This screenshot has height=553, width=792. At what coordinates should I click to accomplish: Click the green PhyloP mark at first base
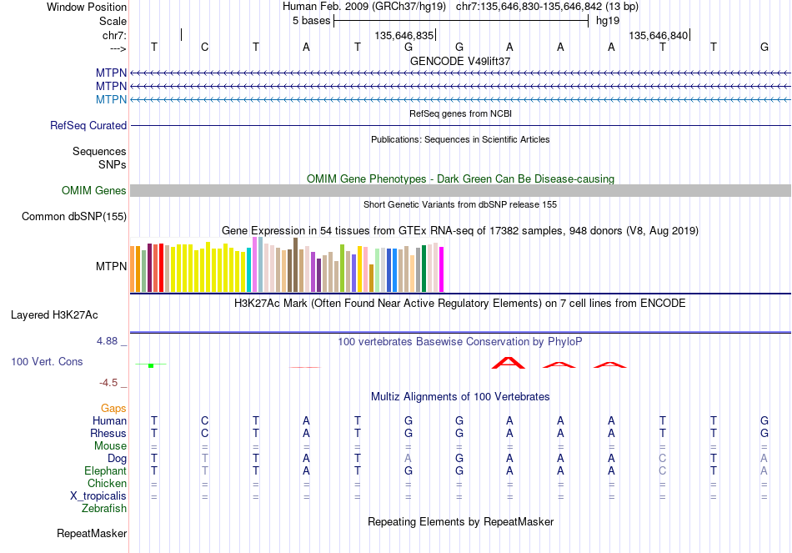(151, 365)
